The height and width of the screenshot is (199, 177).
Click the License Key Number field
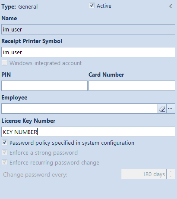(88, 132)
